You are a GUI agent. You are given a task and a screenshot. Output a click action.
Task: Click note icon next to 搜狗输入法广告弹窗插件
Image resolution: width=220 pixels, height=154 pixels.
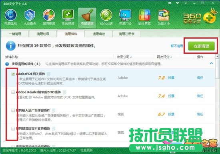(x=54, y=111)
